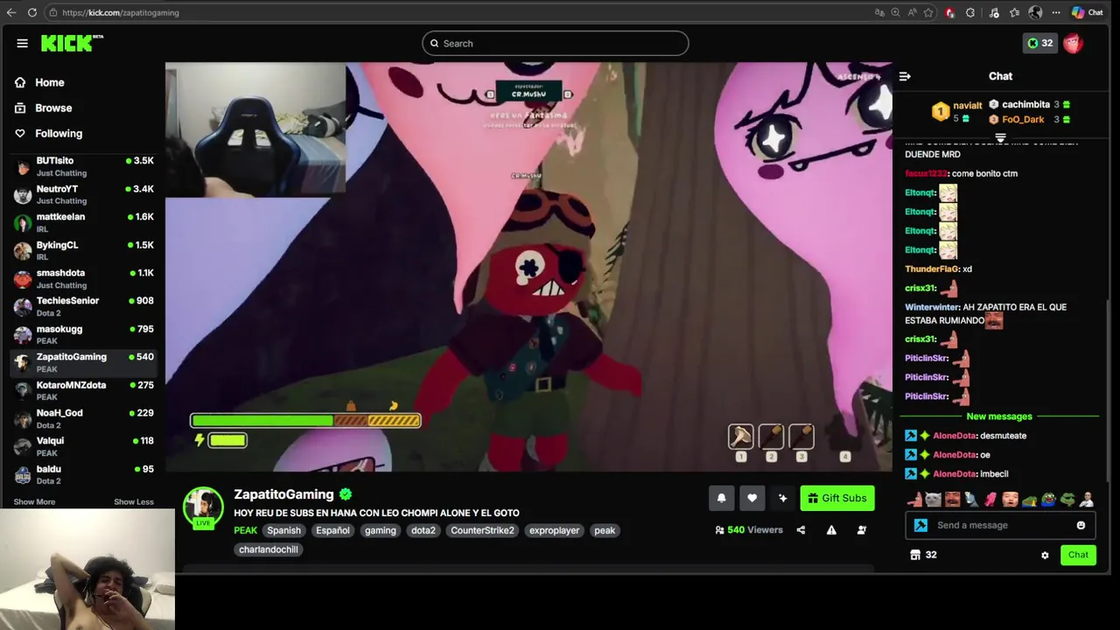Follow channel with the heart button
Viewport: 1120px width, 630px height.
[752, 498]
